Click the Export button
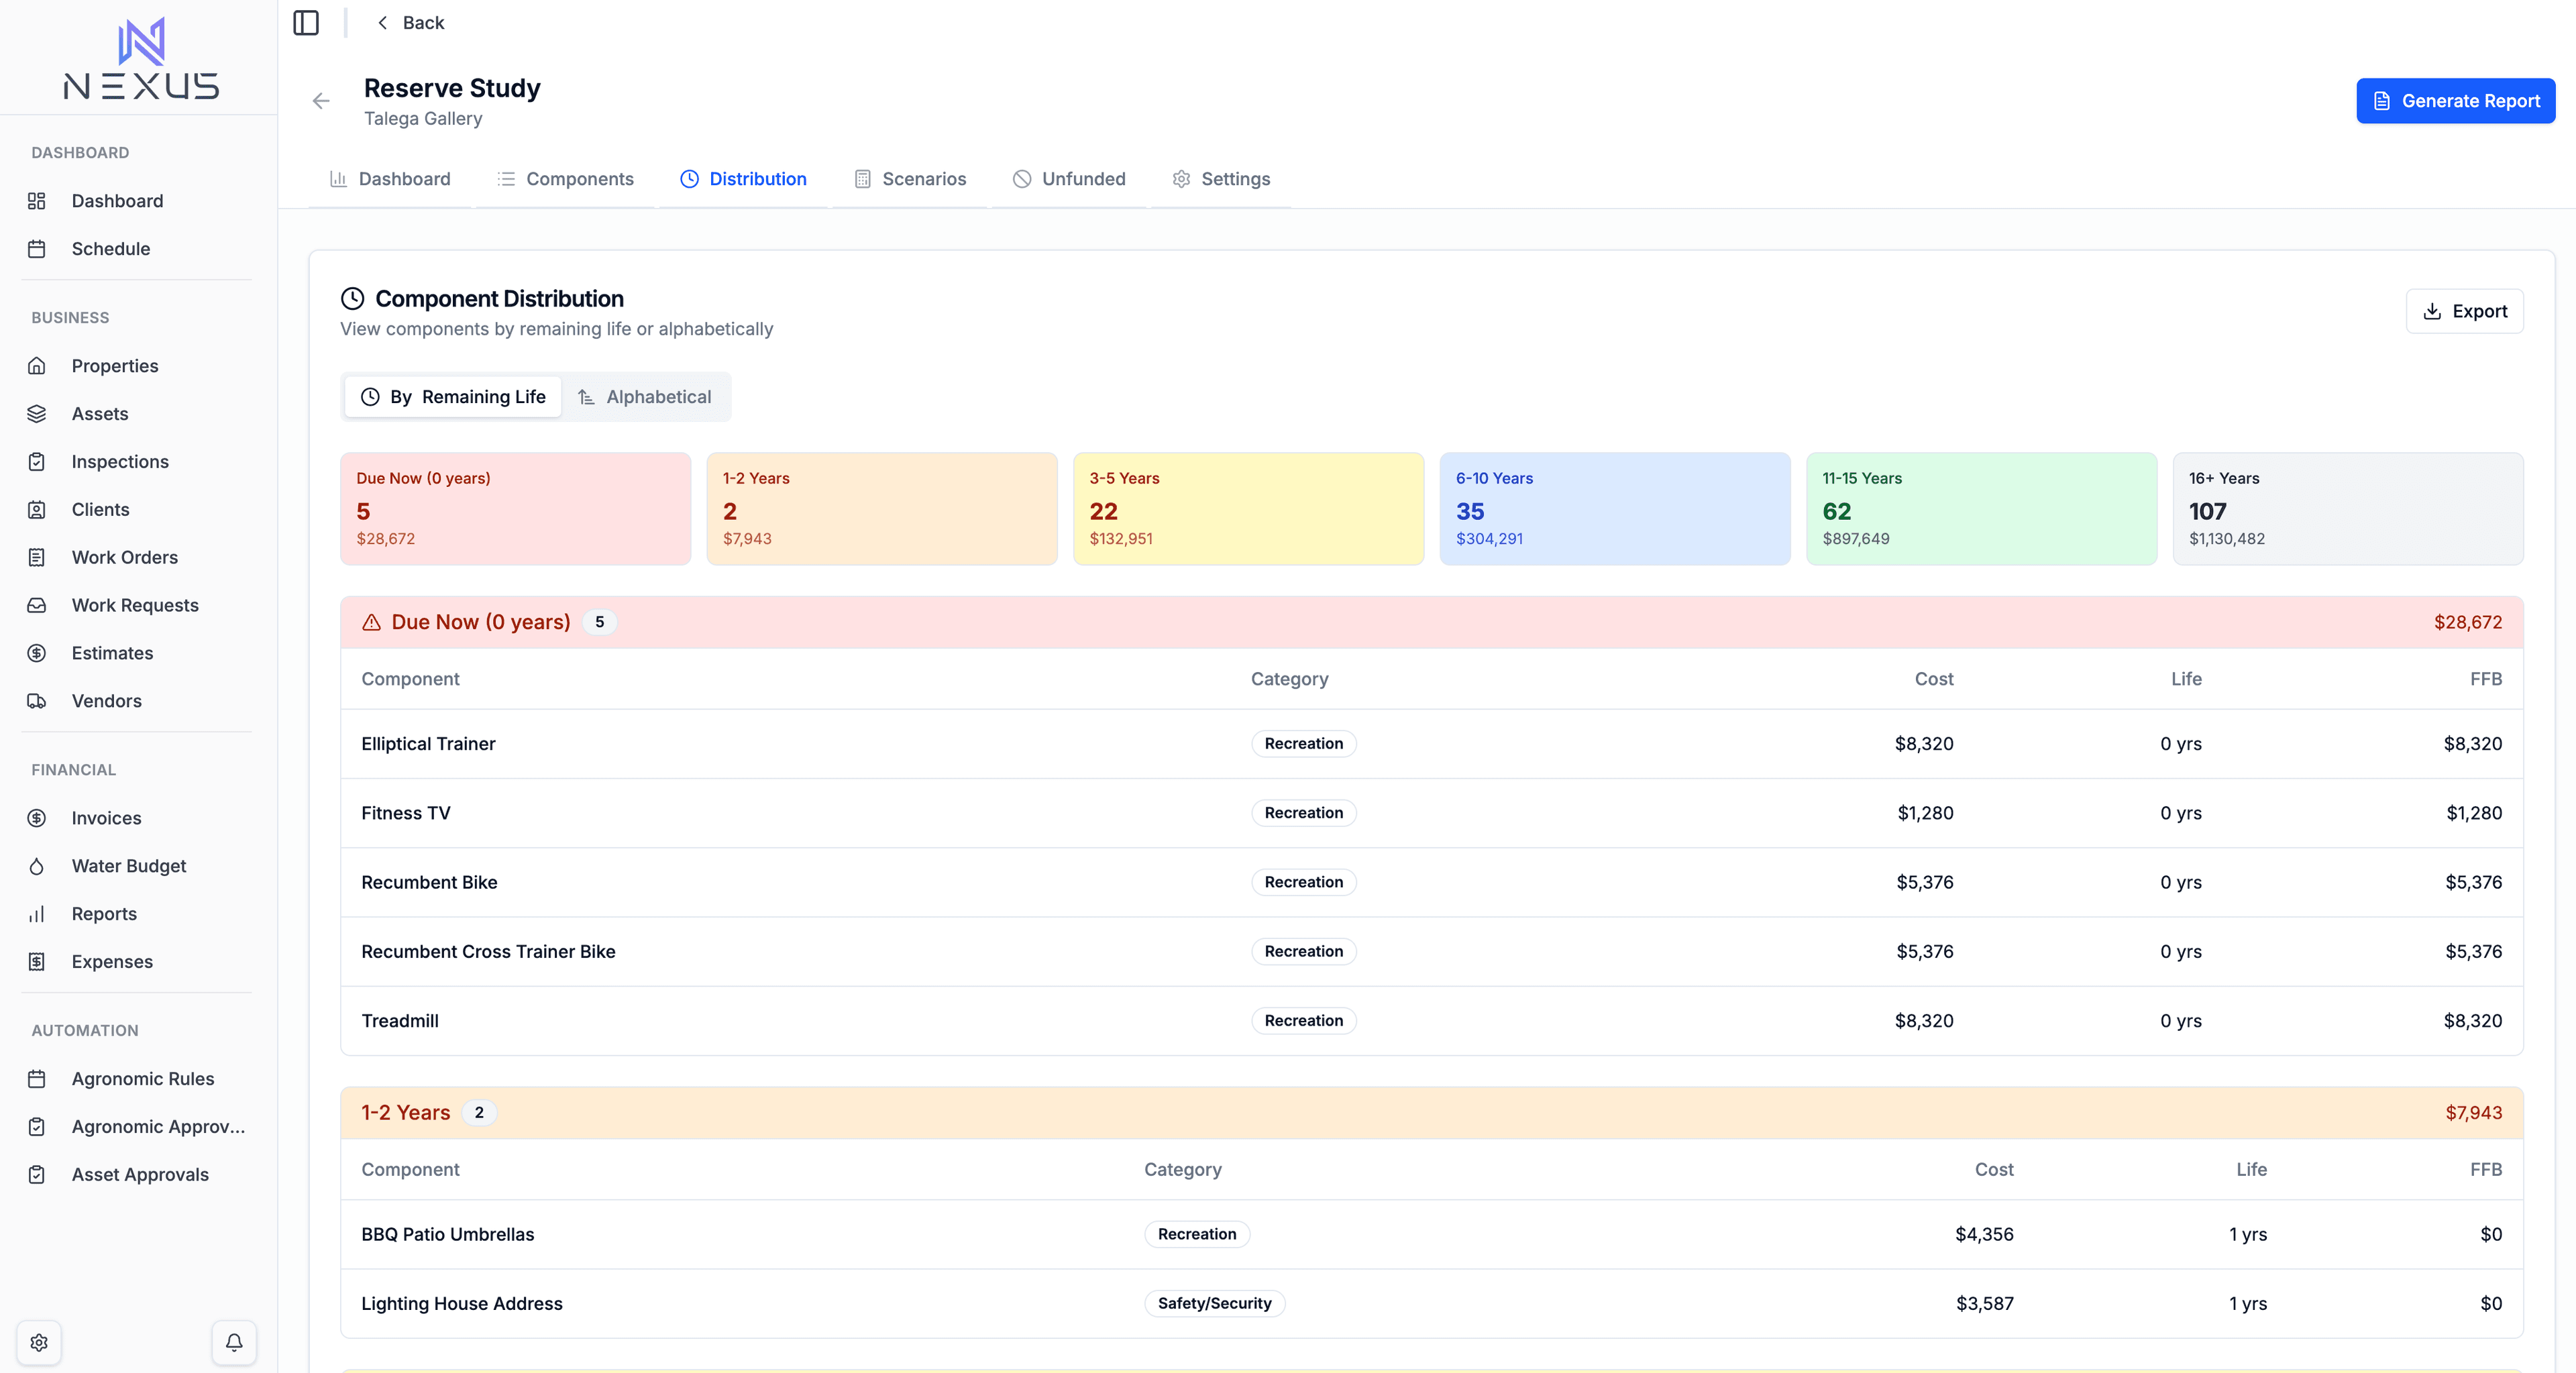This screenshot has height=1373, width=2576. [x=2464, y=311]
